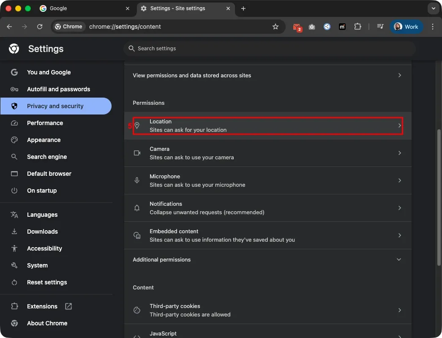Open Autofill and passwords section
The width and height of the screenshot is (442, 338).
tap(56, 89)
